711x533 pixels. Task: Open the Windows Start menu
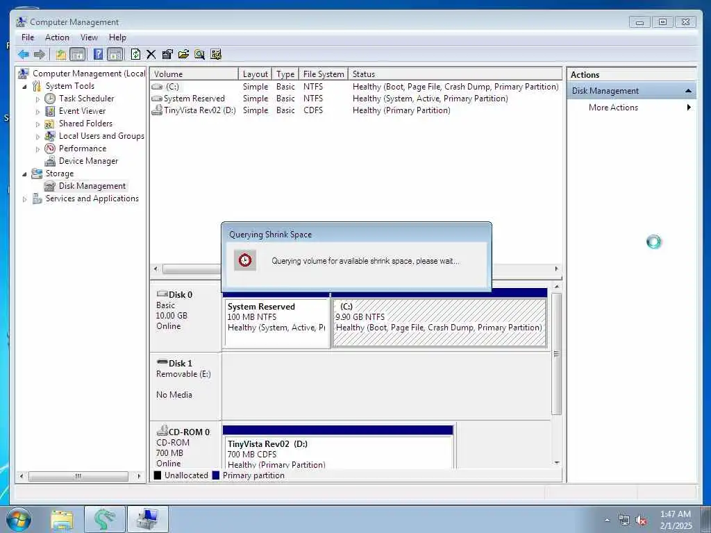(x=19, y=519)
